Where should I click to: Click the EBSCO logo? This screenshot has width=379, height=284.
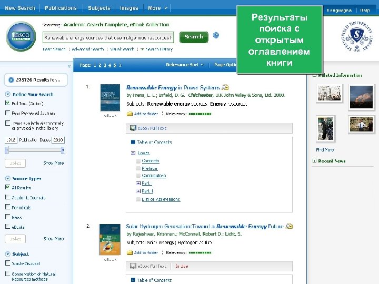tap(21, 36)
